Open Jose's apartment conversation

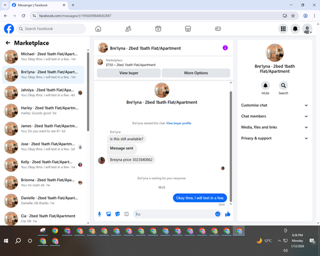44,147
